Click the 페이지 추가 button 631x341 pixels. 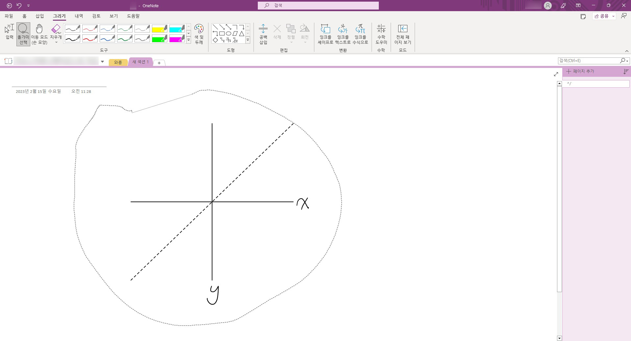(x=580, y=71)
